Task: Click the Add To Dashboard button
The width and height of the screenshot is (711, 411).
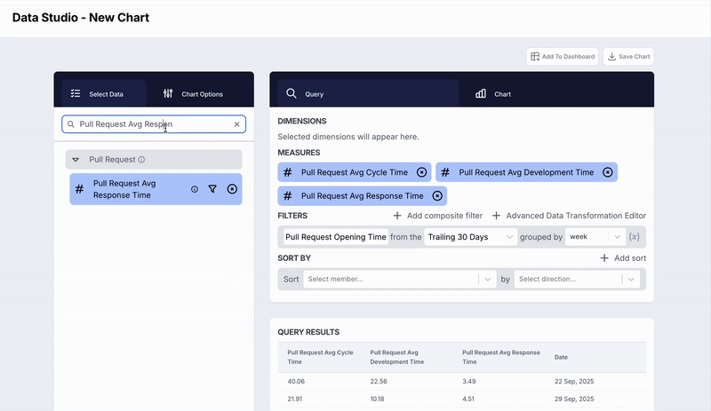Action: pyautogui.click(x=563, y=57)
